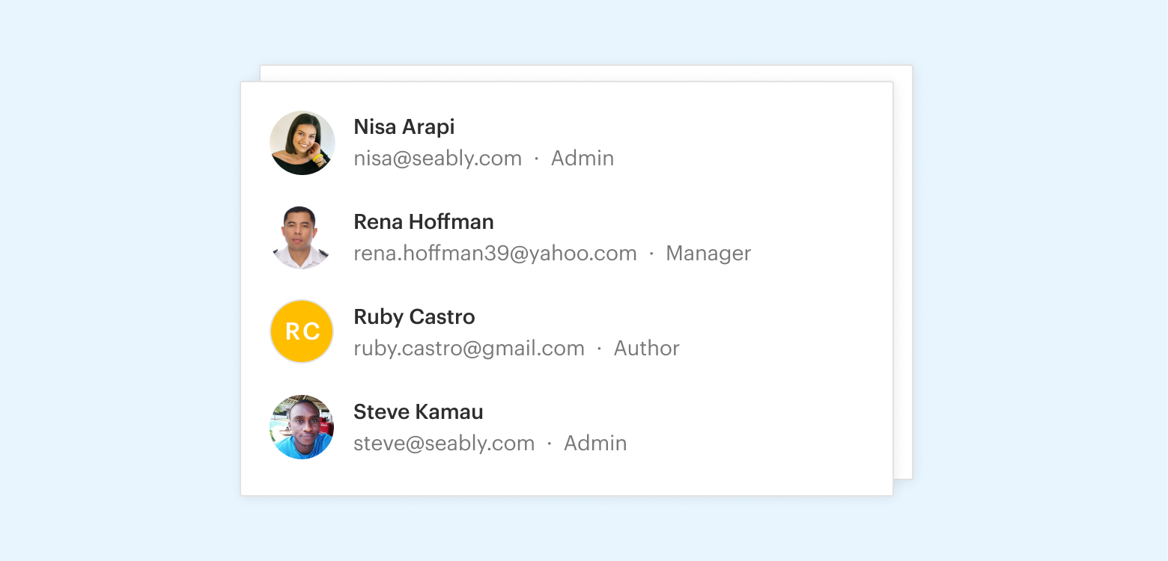The height and width of the screenshot is (561, 1168).
Task: Select the name Rena Hoffman
Action: pyautogui.click(x=424, y=221)
